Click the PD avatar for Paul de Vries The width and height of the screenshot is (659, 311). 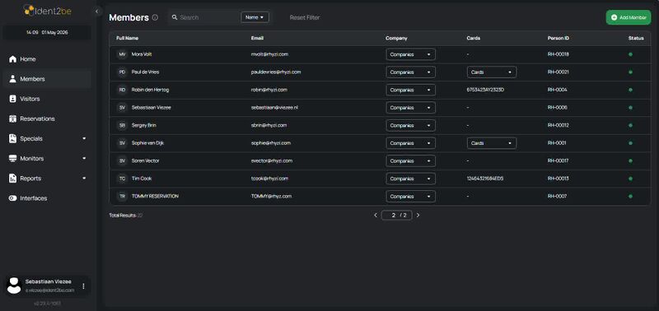click(x=122, y=72)
